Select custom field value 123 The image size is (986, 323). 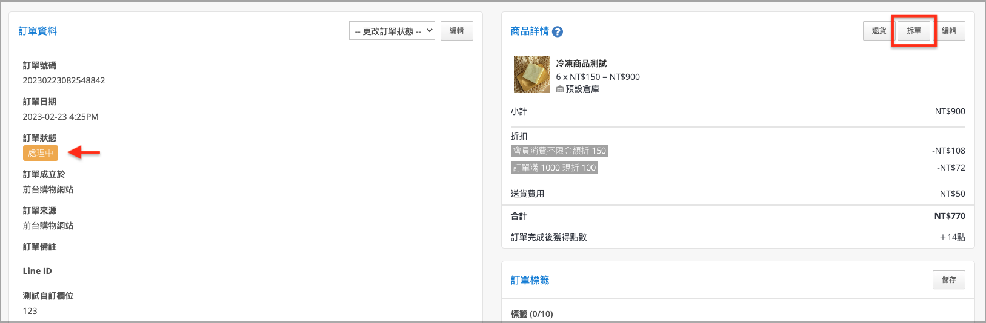30,311
